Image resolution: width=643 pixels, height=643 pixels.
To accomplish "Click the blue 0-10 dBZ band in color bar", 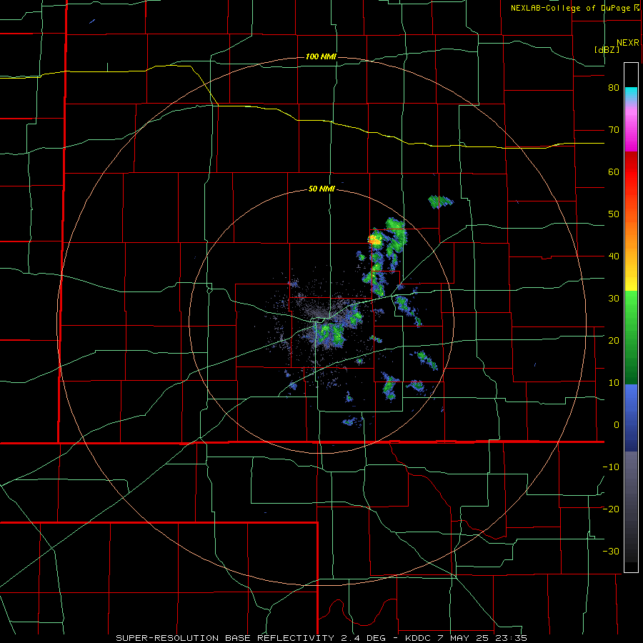I will coord(631,404).
